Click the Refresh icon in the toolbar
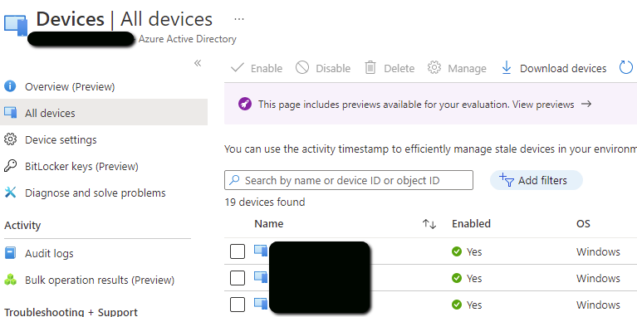Viewport: 637px width, 317px height. click(626, 67)
